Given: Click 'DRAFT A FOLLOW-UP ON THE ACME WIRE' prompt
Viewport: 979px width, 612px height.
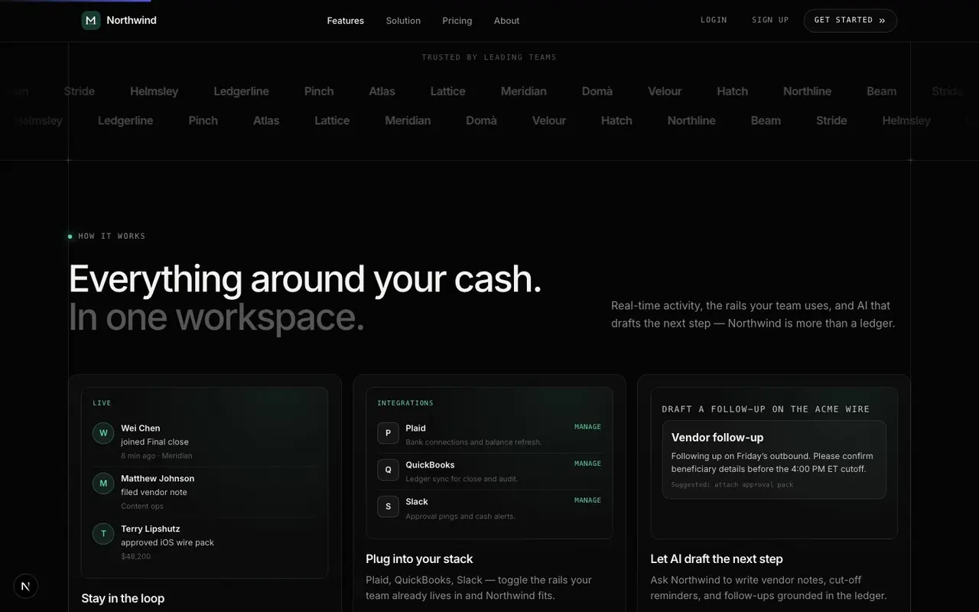Looking at the screenshot, I should point(766,409).
